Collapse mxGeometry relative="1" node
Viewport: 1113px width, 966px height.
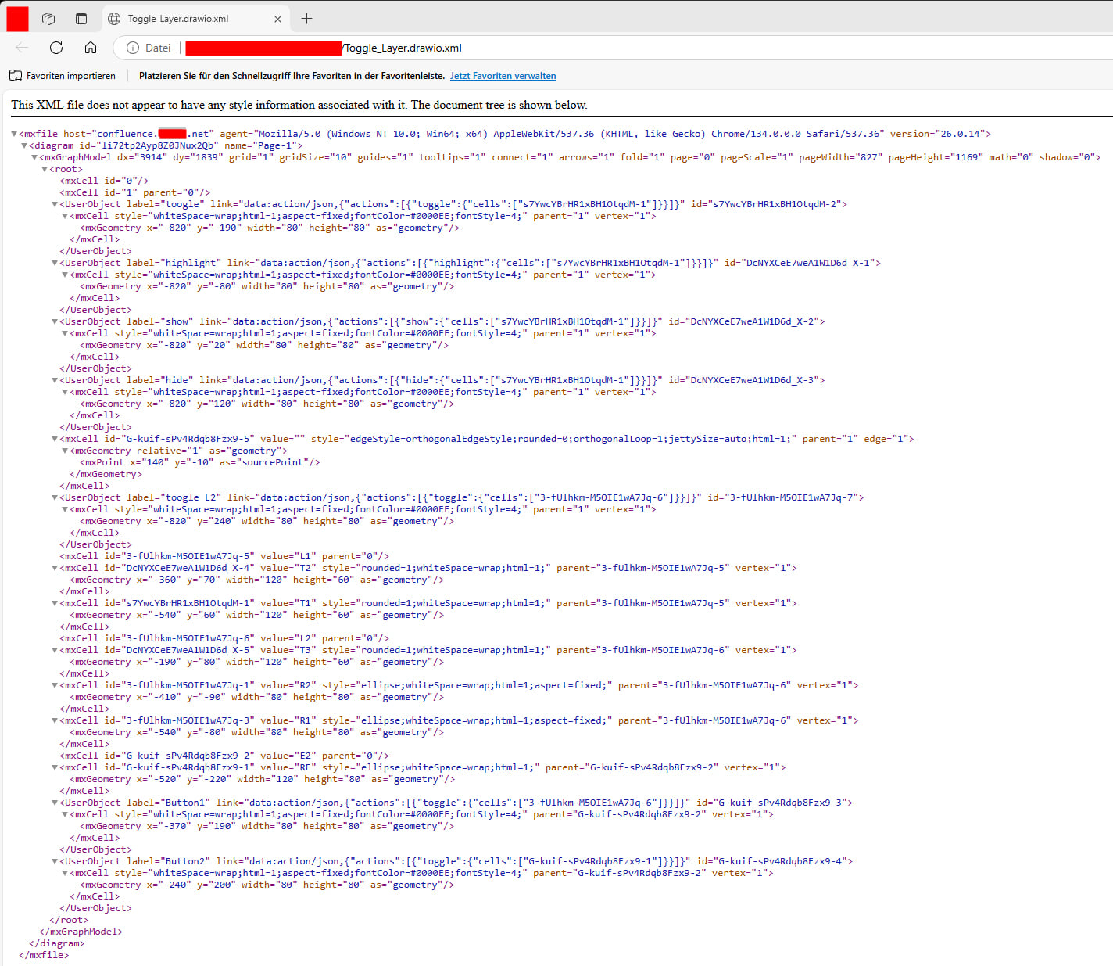(x=65, y=451)
